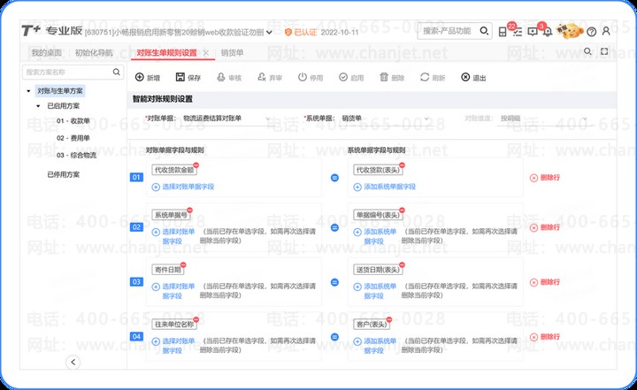The image size is (637, 390).
Task: Remove the 系统单据号 field tag
Action: tap(189, 210)
